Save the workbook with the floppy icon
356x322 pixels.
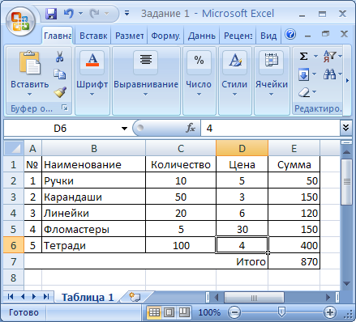(x=51, y=14)
